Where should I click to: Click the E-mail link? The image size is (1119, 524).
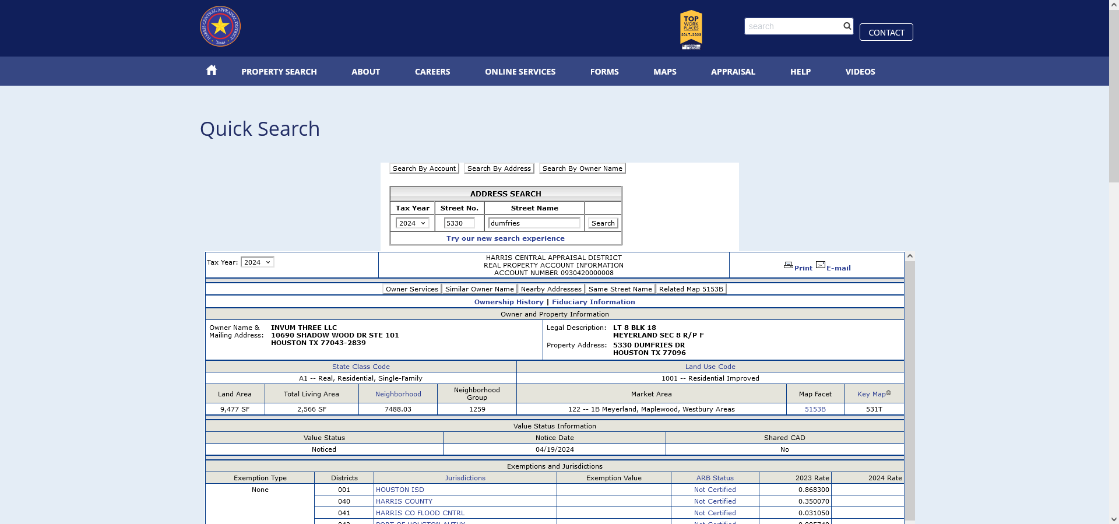point(839,268)
